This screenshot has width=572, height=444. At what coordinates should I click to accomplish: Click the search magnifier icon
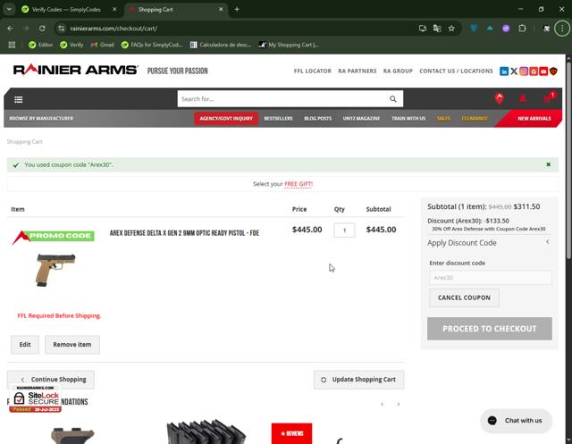pyautogui.click(x=393, y=99)
